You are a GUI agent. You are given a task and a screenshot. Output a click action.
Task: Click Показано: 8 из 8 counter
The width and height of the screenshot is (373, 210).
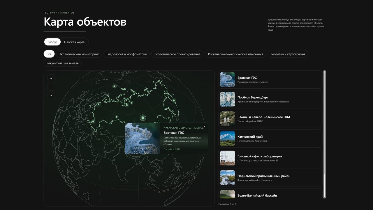coord(227,204)
